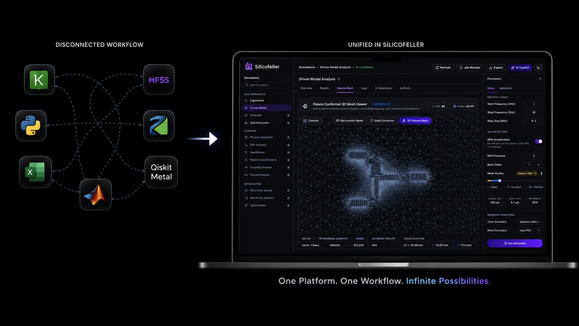Open the Results tab

click(324, 88)
